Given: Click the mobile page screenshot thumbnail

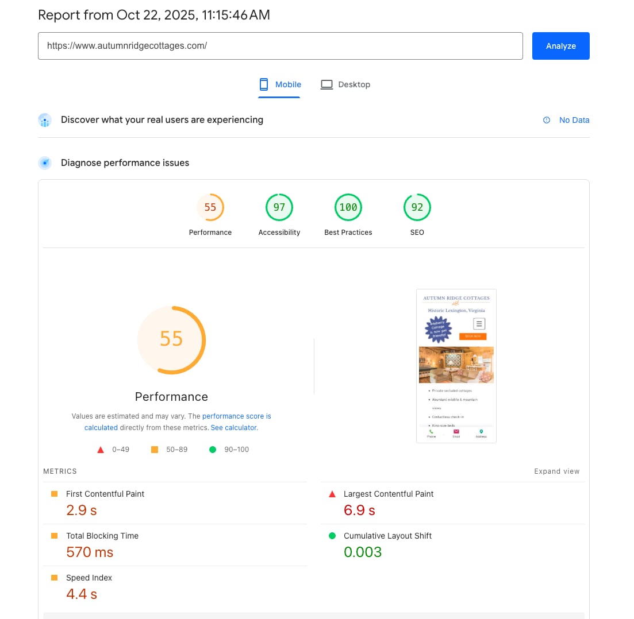Looking at the screenshot, I should (456, 366).
